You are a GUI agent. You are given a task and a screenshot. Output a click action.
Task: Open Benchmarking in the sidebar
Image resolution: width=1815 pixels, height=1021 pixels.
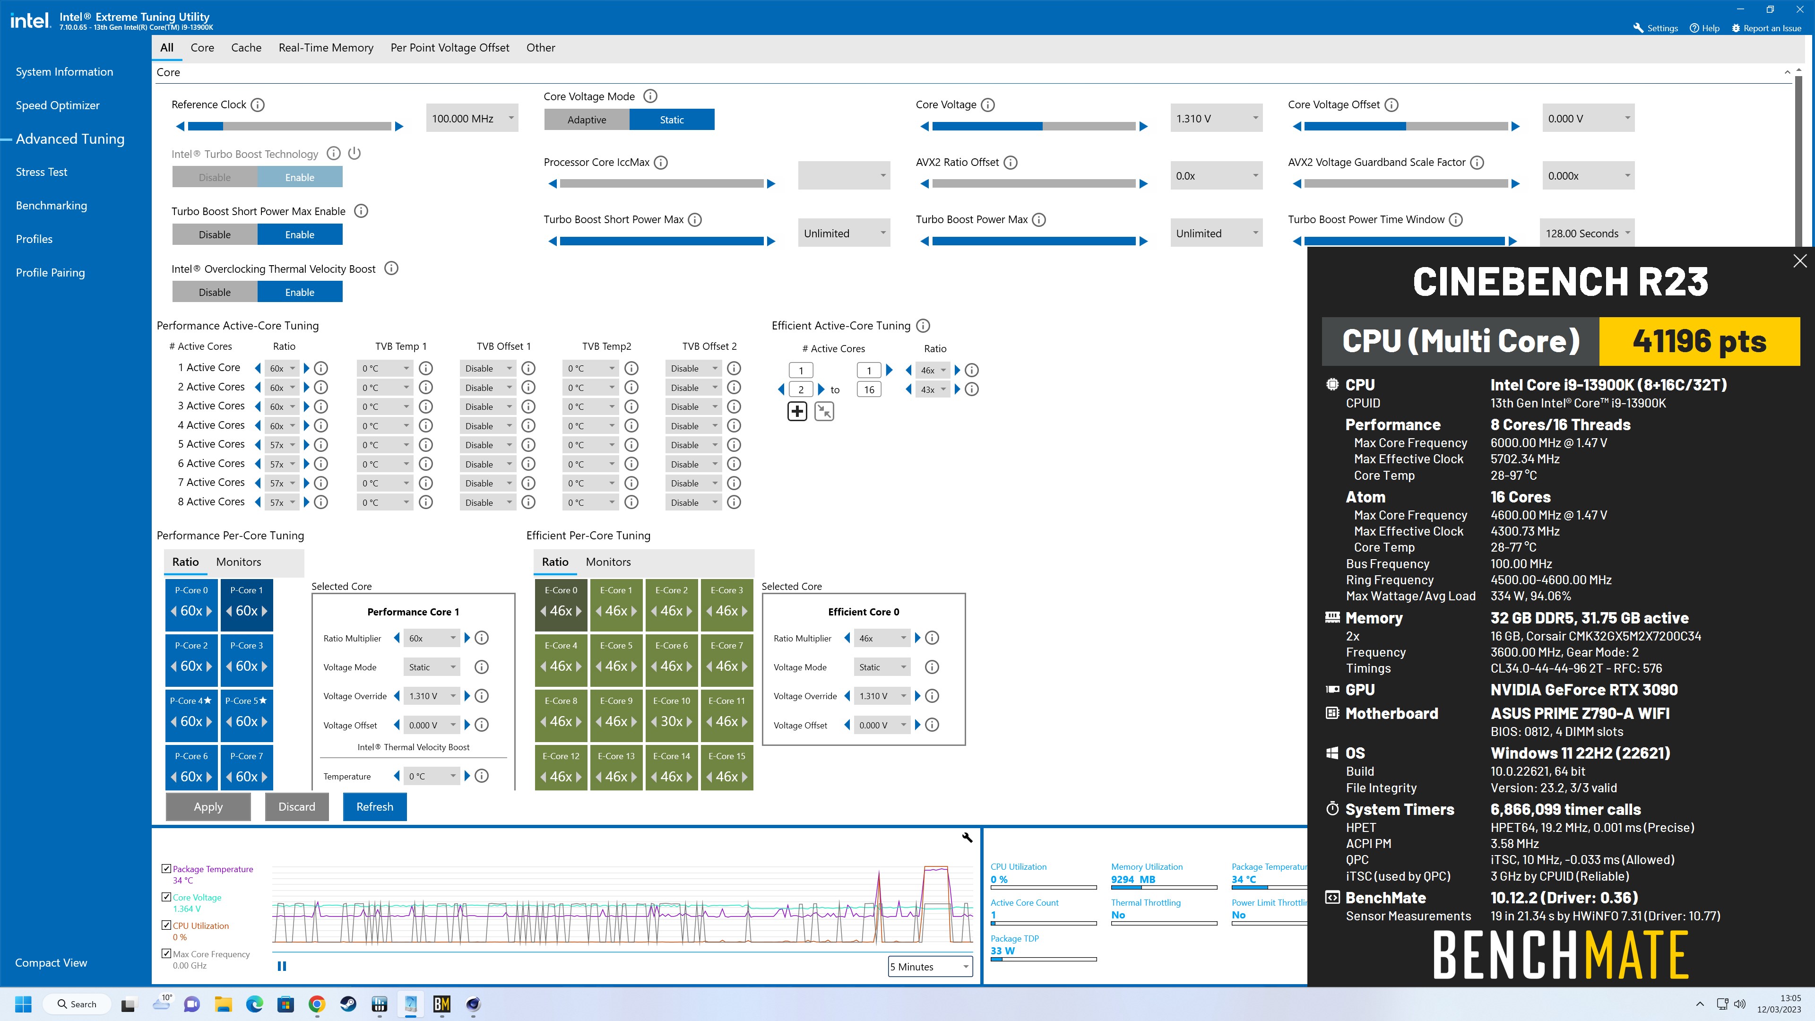click(52, 206)
